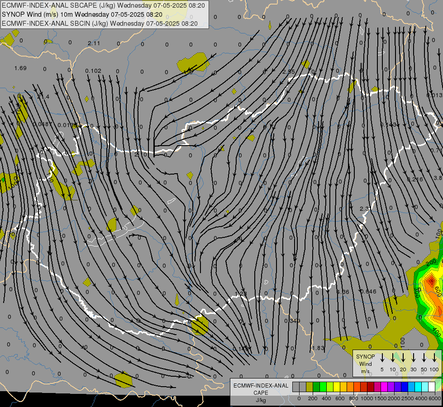Click the 1.69 value on the map
Viewport: 443px width, 407px height.
click(x=20, y=68)
